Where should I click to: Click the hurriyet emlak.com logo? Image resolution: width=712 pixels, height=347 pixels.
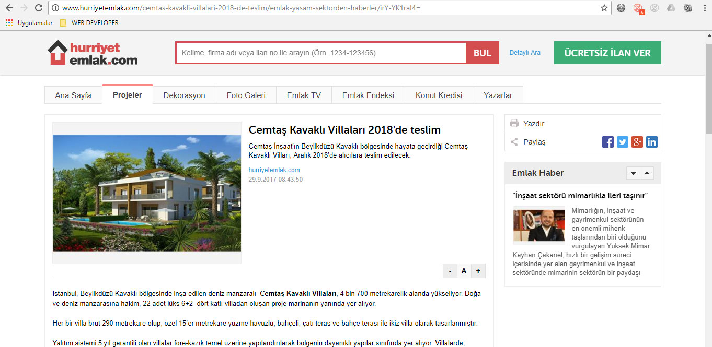pyautogui.click(x=93, y=53)
